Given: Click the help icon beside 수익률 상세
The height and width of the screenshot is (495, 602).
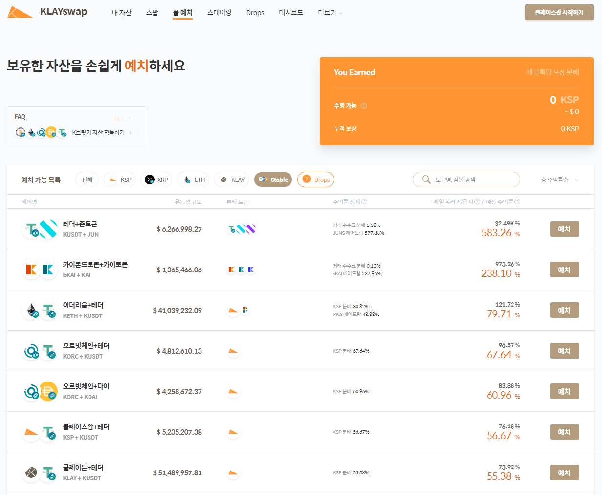Looking at the screenshot, I should tap(364, 202).
